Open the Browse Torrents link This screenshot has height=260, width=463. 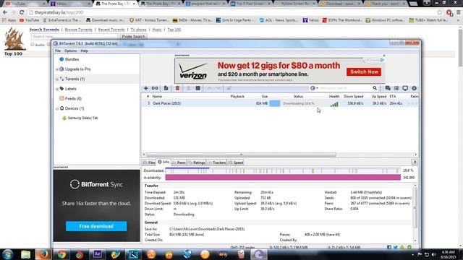click(x=79, y=30)
